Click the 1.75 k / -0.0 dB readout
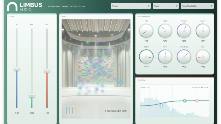Image resolution: width=221 pixels, height=124 pixels. point(197,87)
